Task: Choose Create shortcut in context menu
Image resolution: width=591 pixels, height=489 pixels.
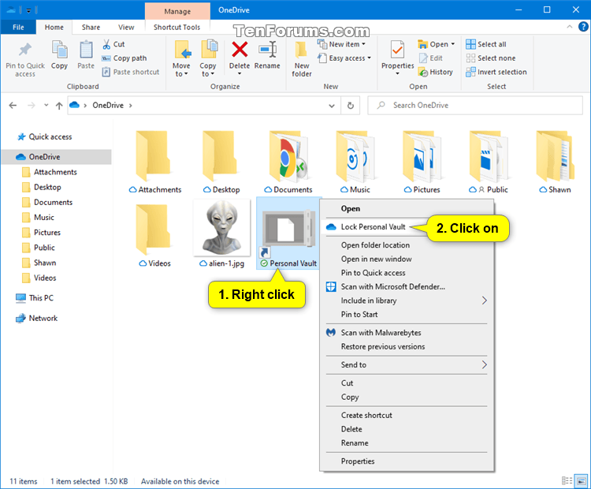Action: 366,415
